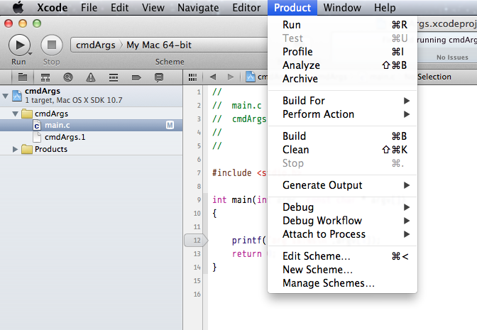Click the cmdArgs.1 document icon
The height and width of the screenshot is (330, 477).
click(37, 137)
